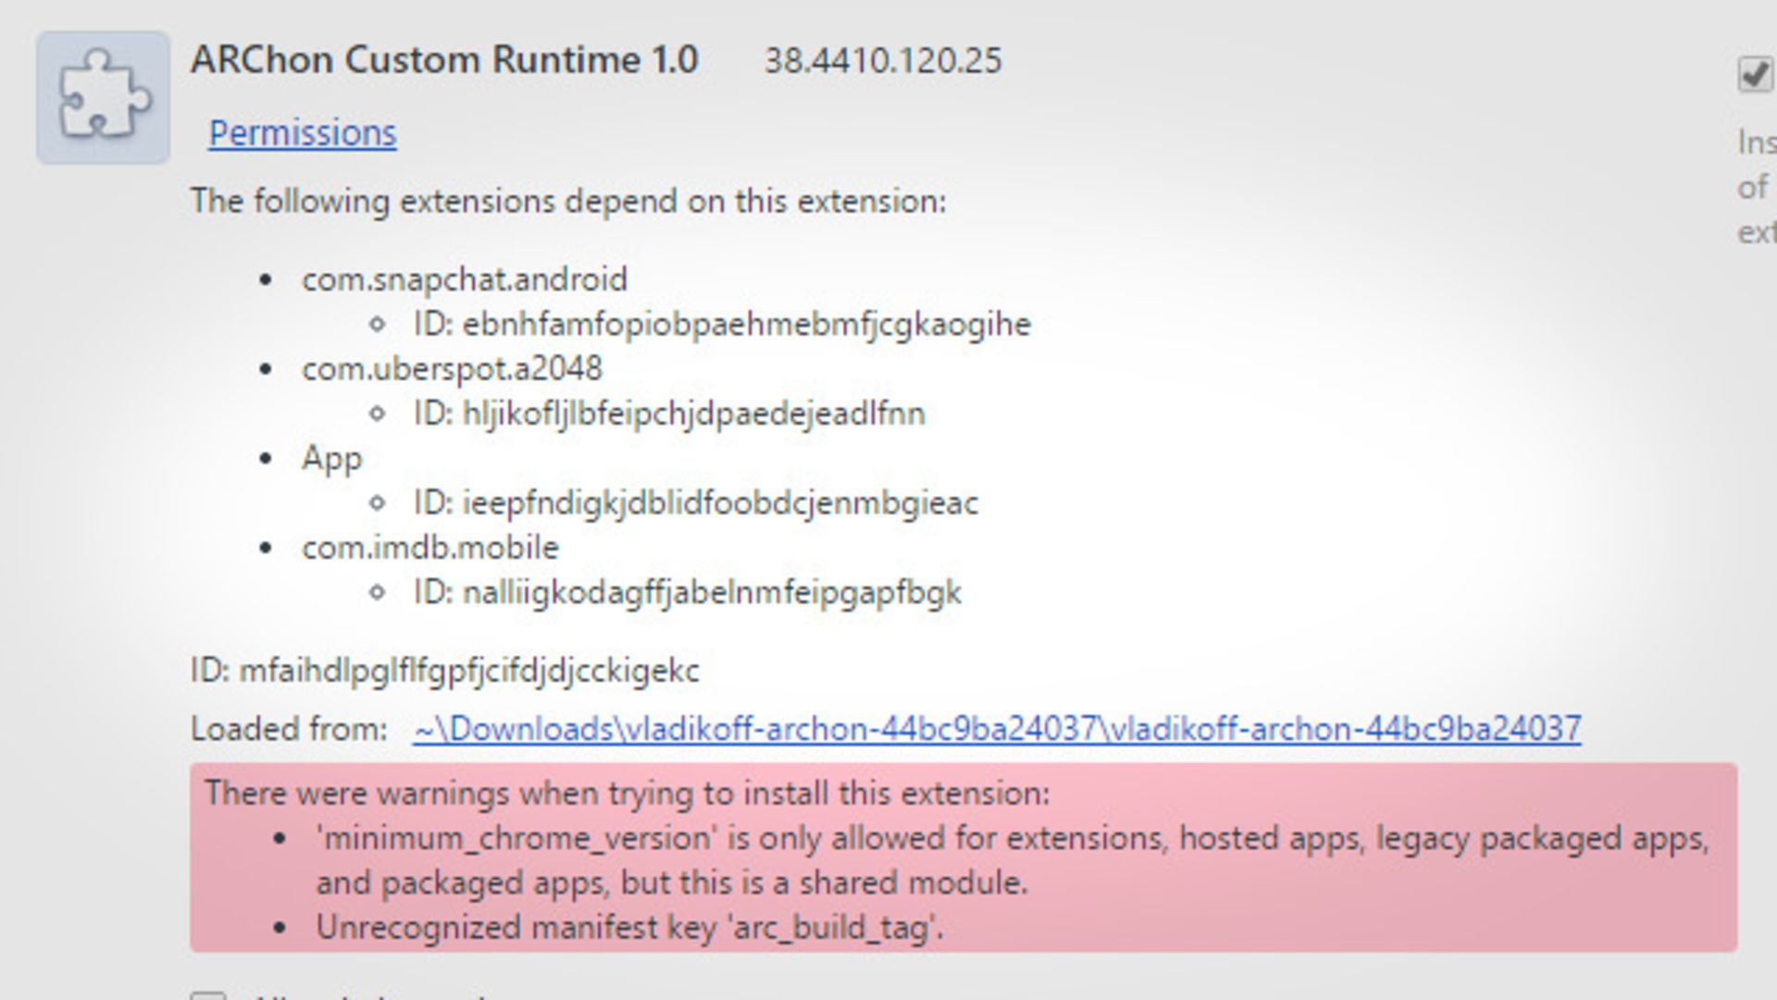The width and height of the screenshot is (1777, 1000).
Task: Open the Loaded from Downloads path link
Action: pyautogui.click(x=997, y=729)
